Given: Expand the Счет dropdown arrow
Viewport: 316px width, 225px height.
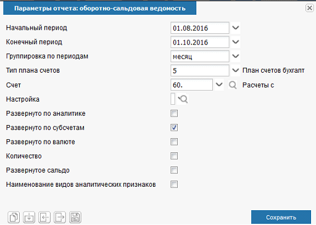Looking at the screenshot, I should click(x=219, y=84).
